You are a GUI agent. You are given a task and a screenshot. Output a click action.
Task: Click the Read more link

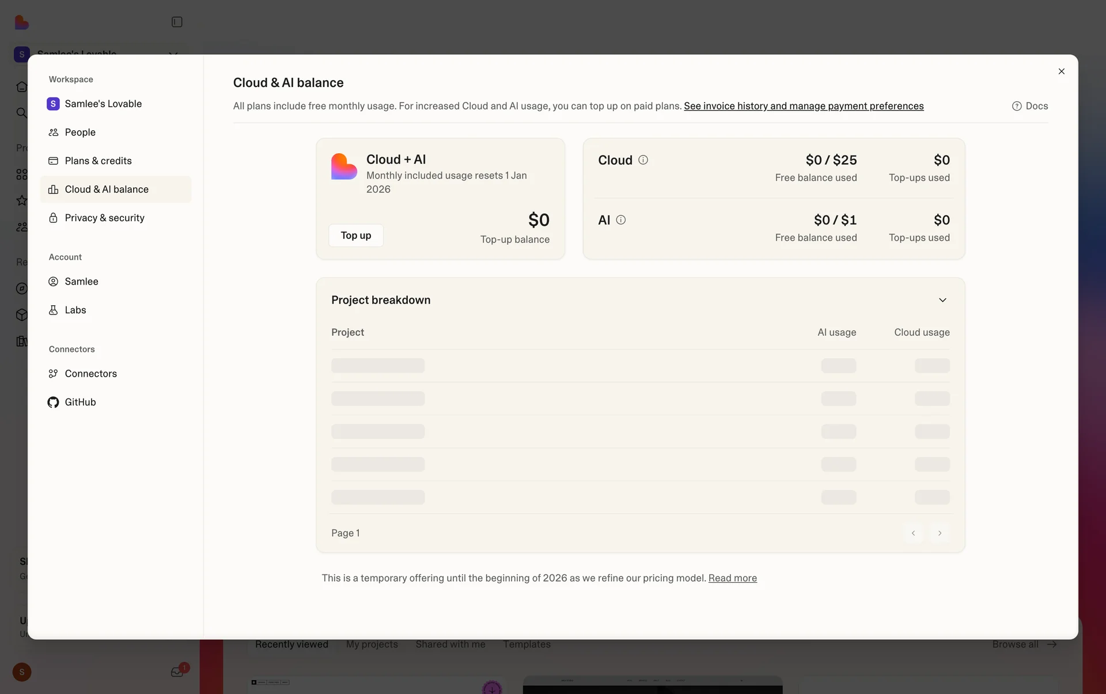(732, 578)
